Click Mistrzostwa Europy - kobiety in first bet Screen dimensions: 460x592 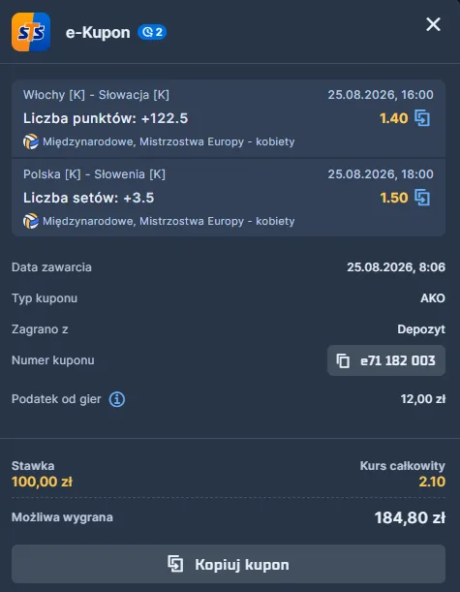pyautogui.click(x=217, y=142)
